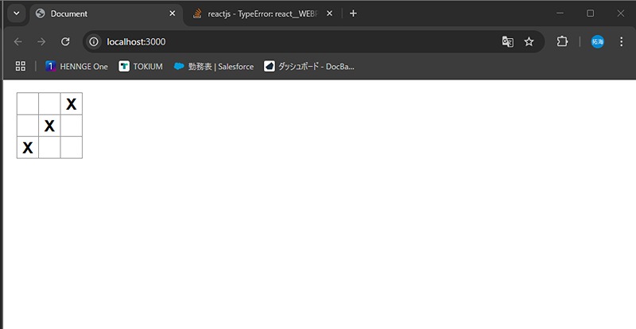
Task: Go back with the back arrow
Action: (x=17, y=42)
